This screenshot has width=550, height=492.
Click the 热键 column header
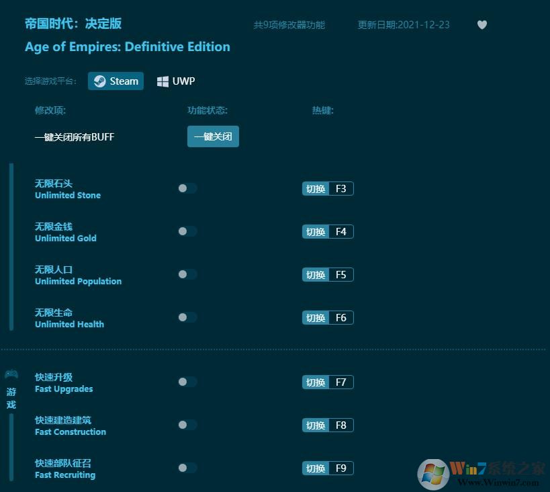[323, 110]
